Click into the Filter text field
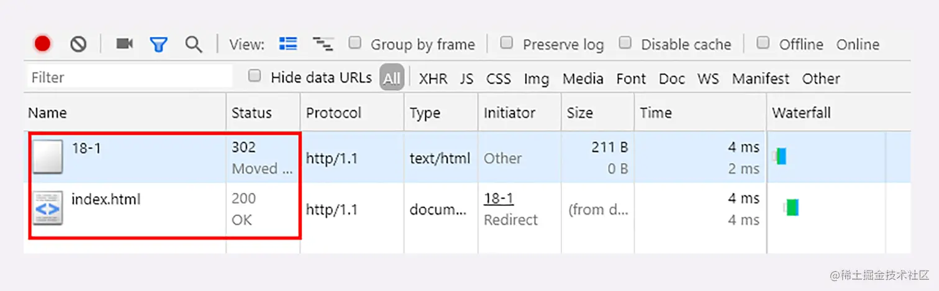 click(129, 78)
